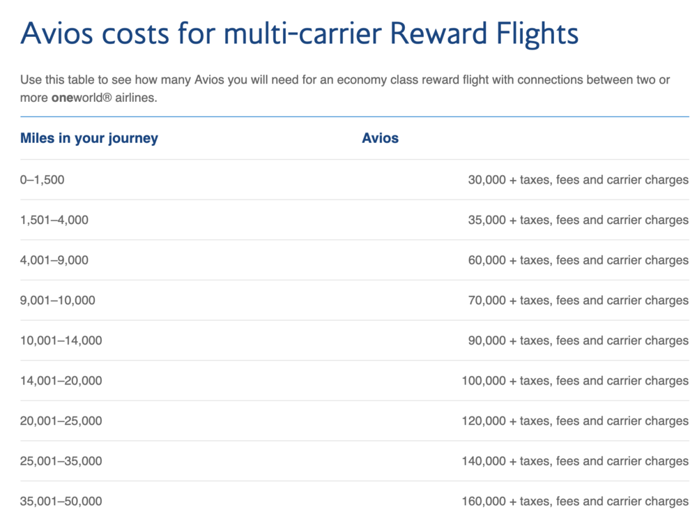Click the "Miles in your journey" column header
Viewport: 697px width, 519px height.
[x=89, y=138]
